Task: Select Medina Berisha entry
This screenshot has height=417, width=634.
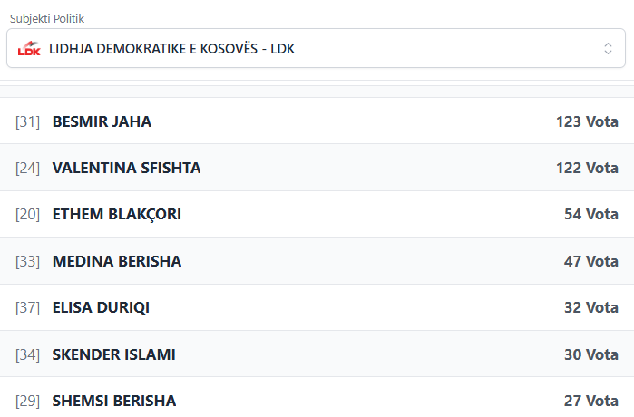Action: pyautogui.click(x=117, y=261)
